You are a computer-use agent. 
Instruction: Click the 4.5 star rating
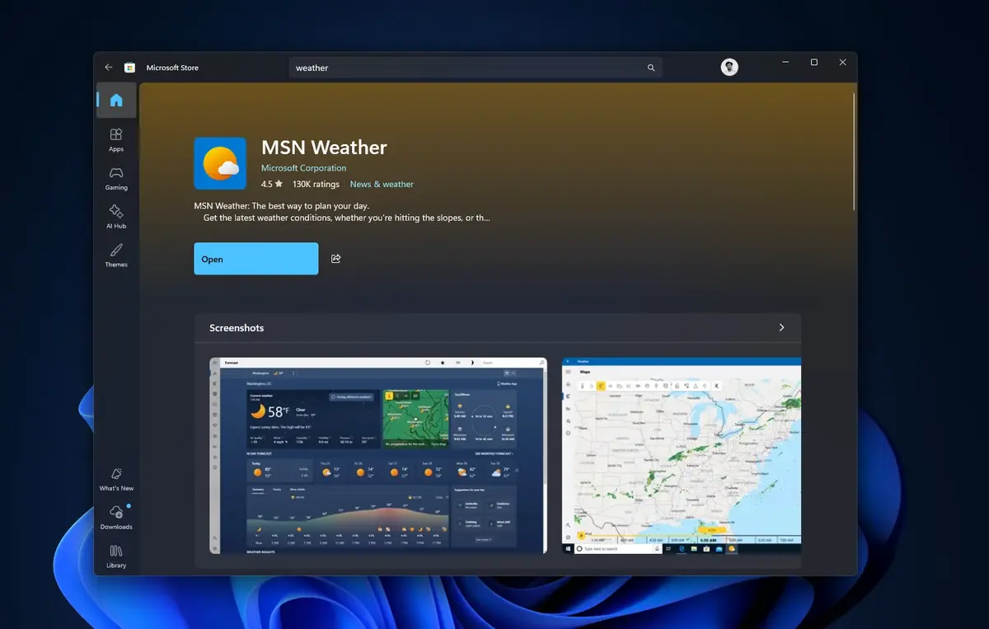click(x=272, y=185)
